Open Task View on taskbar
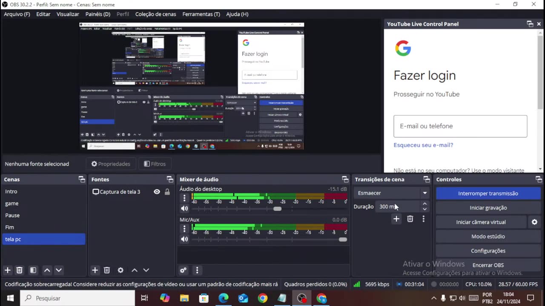Viewport: 545px width, 306px height. click(x=144, y=298)
